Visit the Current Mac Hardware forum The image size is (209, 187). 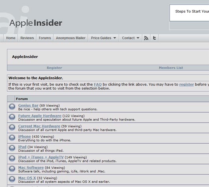point(39,126)
